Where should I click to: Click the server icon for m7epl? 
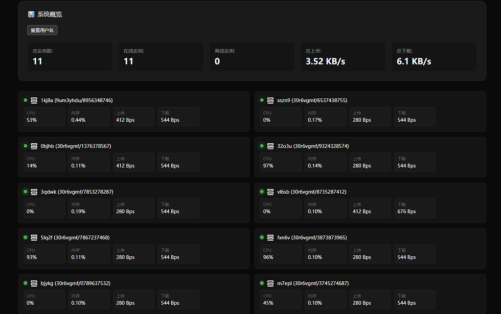click(270, 283)
